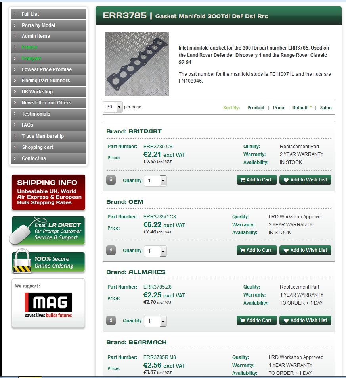Open Parts by Model menu item
This screenshot has height=378, width=346.
click(x=38, y=25)
